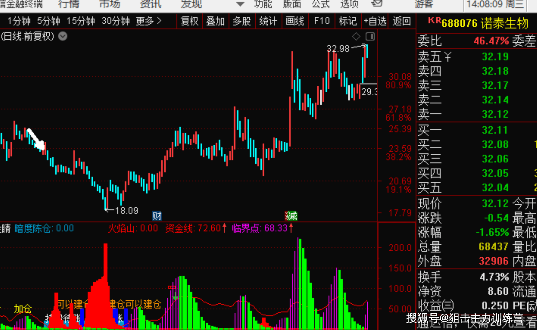Click the 买五 price 32.04
This screenshot has width=537, height=330.
pos(495,188)
